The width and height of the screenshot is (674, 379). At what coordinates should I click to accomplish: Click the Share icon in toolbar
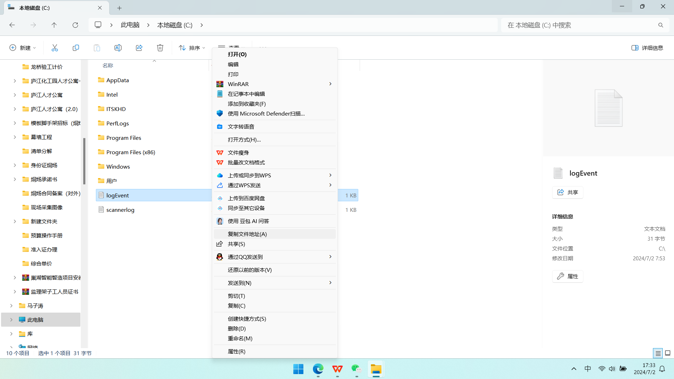[139, 48]
